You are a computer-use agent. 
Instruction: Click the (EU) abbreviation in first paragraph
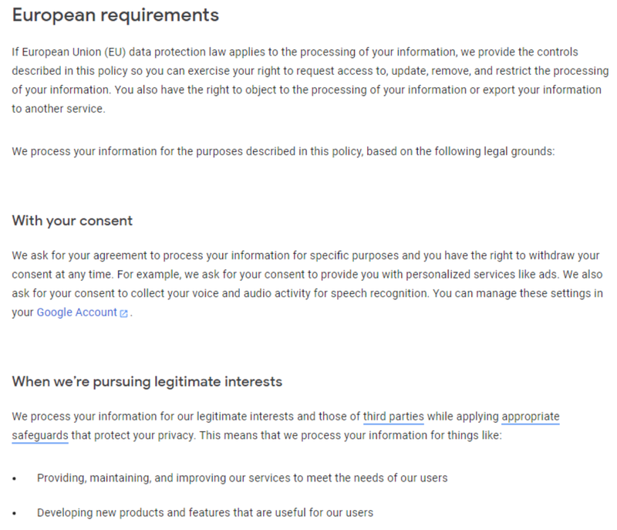[x=115, y=52]
